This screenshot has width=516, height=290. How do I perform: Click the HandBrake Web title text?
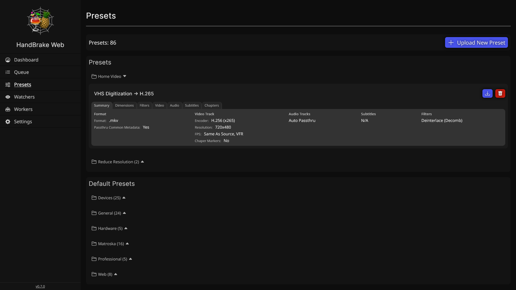coord(40,45)
